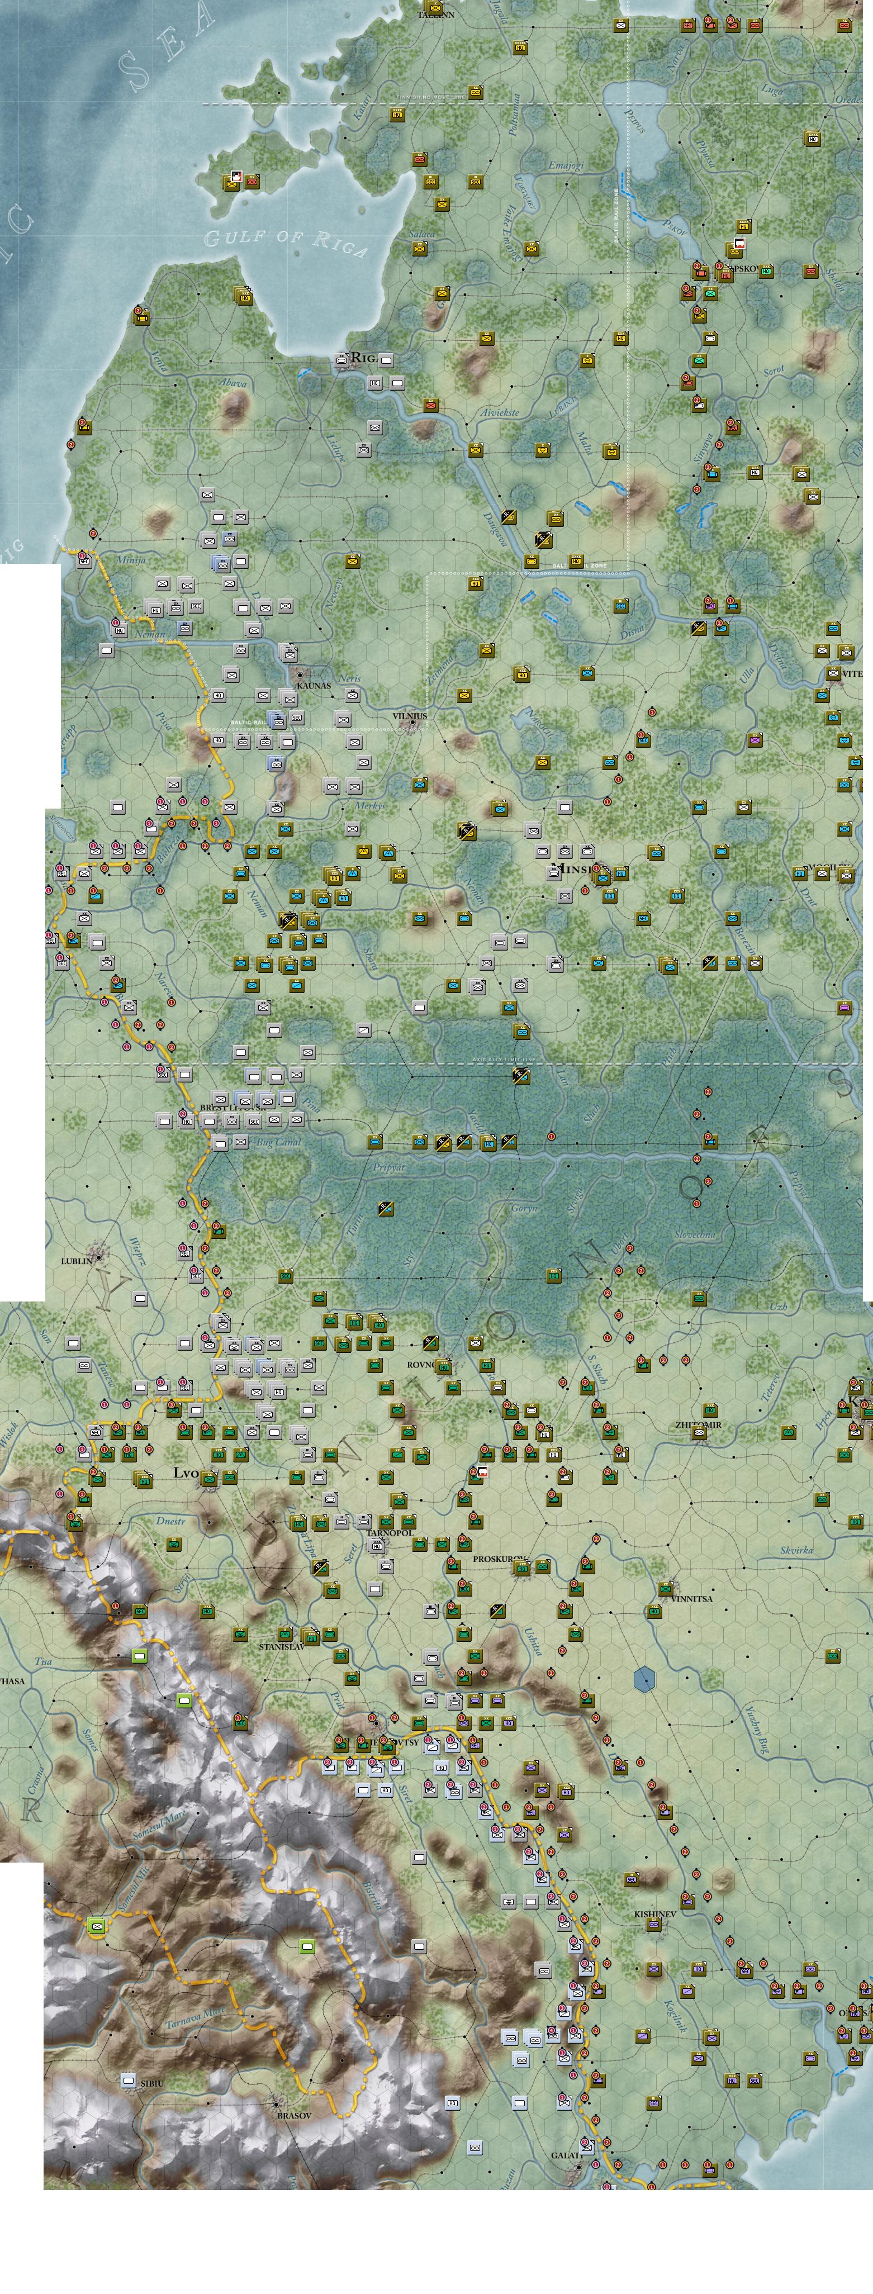Select green counter inside the border loop north of Brasov
The image size is (873, 2294).
[307, 1947]
